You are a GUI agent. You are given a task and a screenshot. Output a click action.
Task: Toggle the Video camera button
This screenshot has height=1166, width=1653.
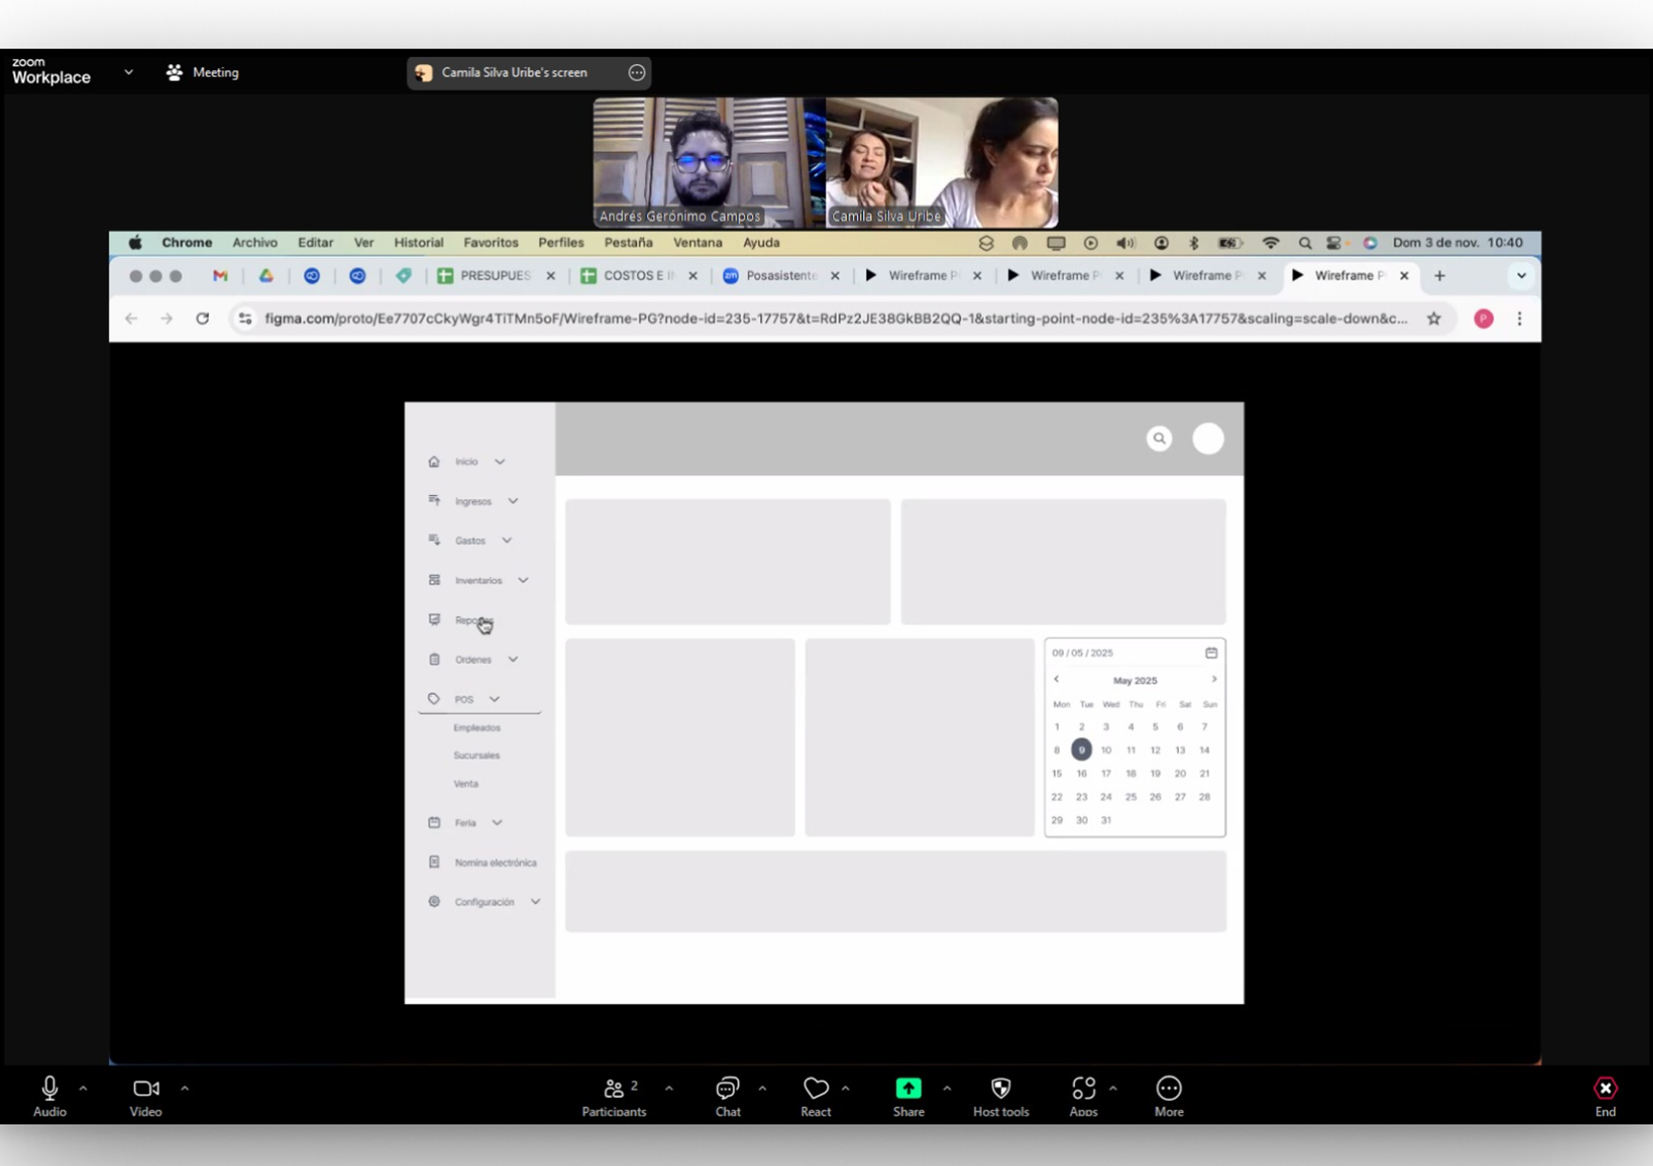point(145,1089)
